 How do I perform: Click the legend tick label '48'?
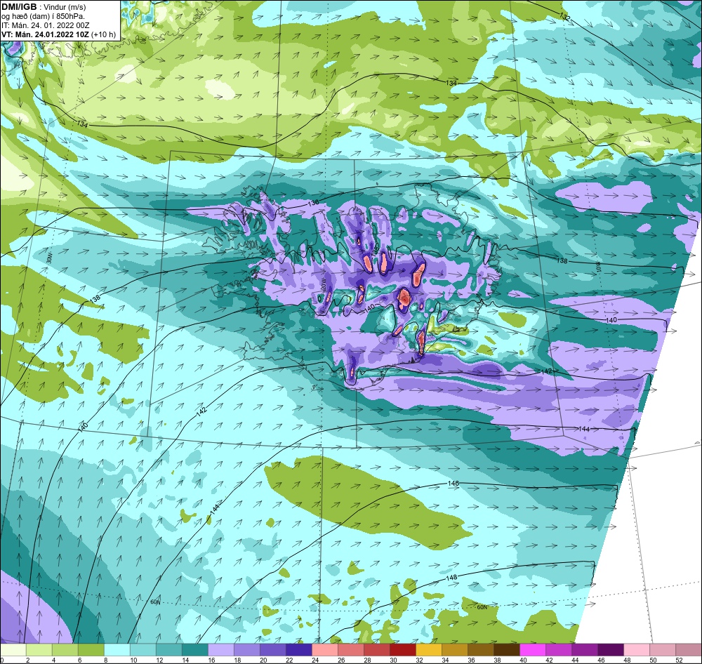[627, 660]
